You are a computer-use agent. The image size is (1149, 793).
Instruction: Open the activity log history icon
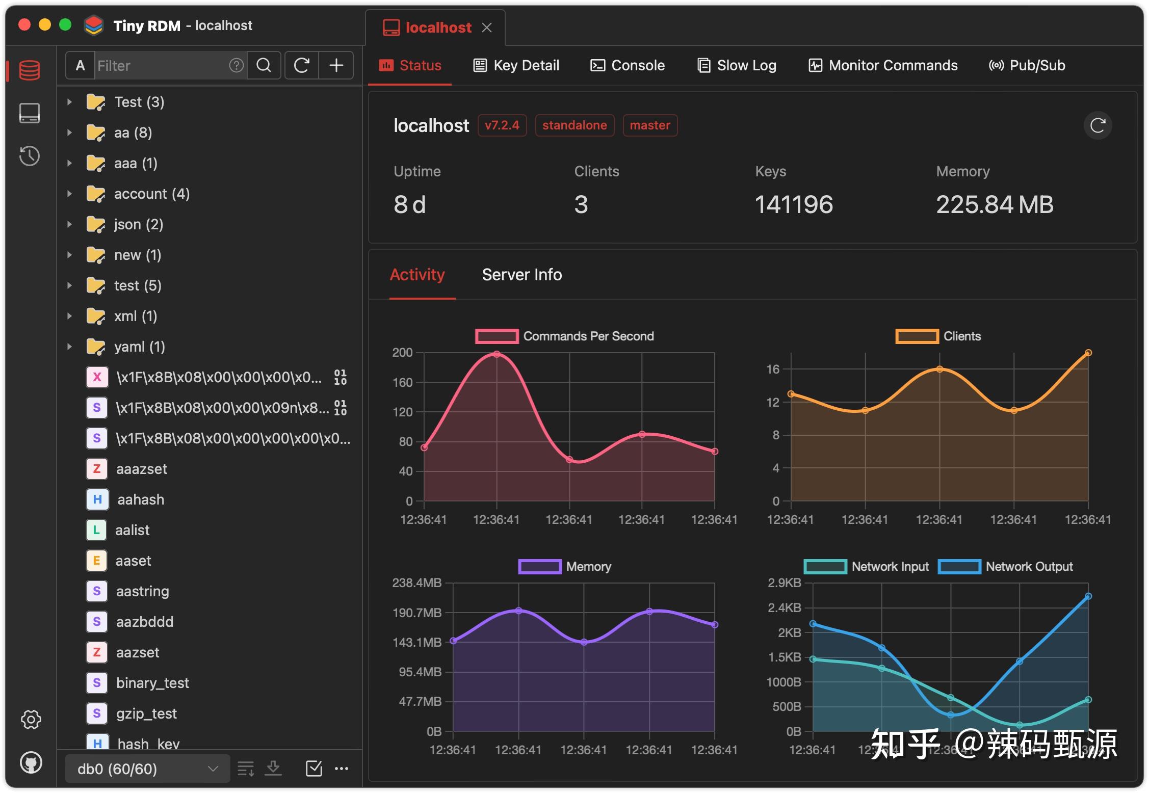30,156
